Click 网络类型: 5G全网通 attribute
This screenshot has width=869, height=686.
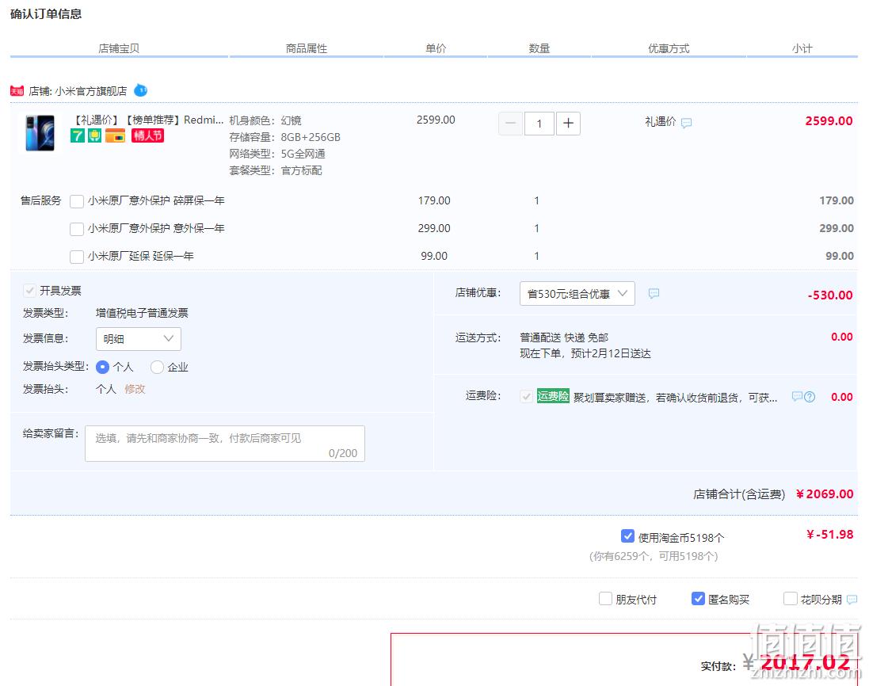tap(277, 154)
